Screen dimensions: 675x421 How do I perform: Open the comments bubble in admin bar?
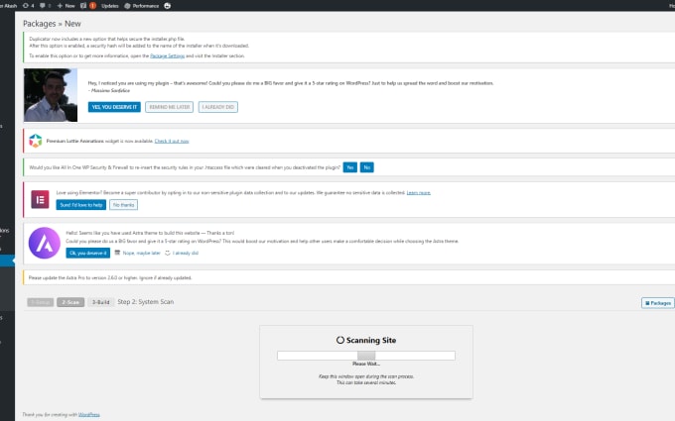[x=45, y=6]
